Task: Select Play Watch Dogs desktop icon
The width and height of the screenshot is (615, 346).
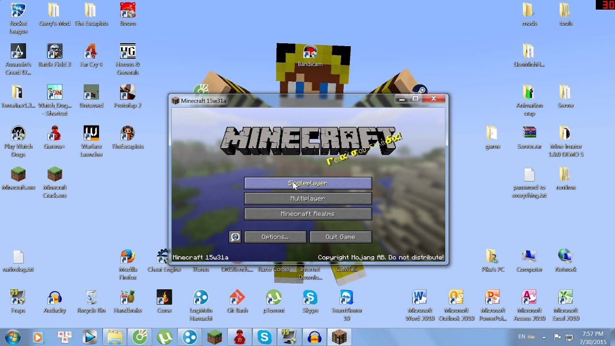Action: pyautogui.click(x=18, y=141)
